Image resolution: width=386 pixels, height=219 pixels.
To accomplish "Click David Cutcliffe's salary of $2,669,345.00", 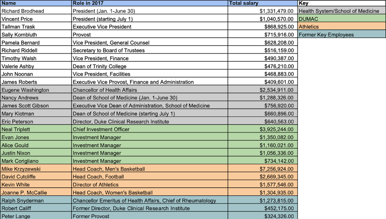I will pyautogui.click(x=262, y=177).
